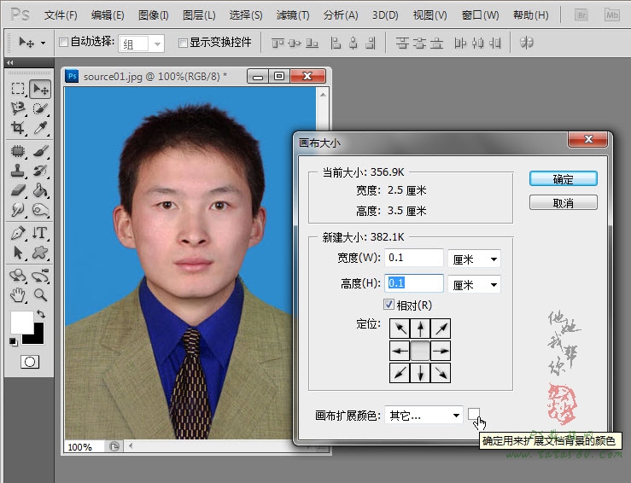Select the 3D Camera Rotate tool
Viewport: 631px width, 483px height.
(x=40, y=276)
